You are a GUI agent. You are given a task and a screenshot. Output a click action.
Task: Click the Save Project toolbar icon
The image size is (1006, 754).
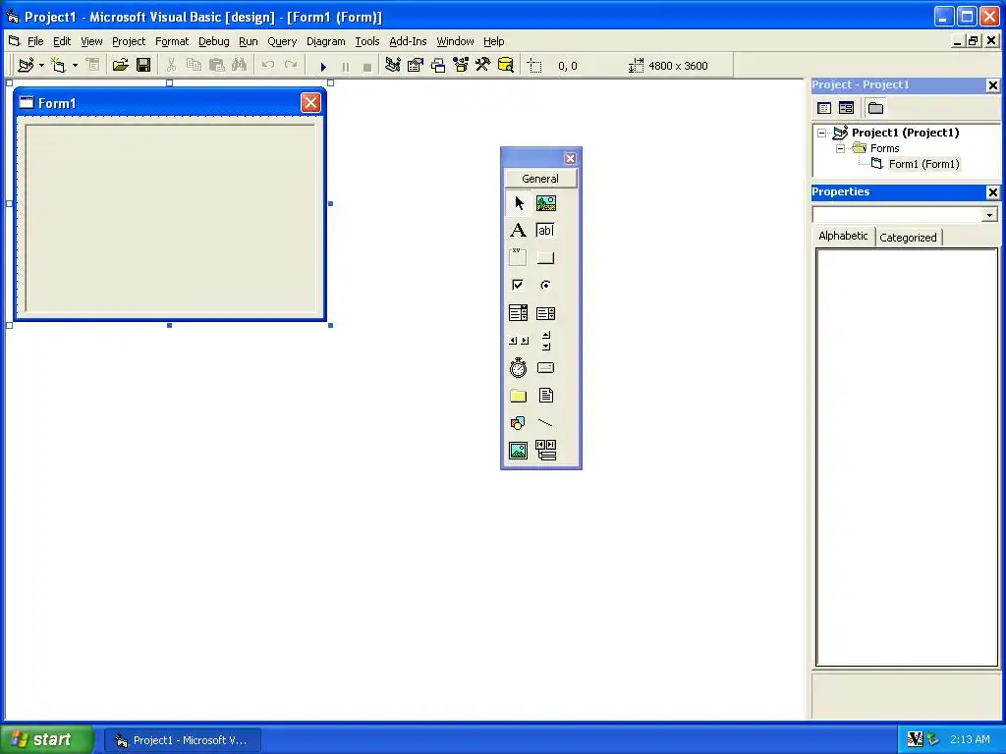tap(143, 65)
